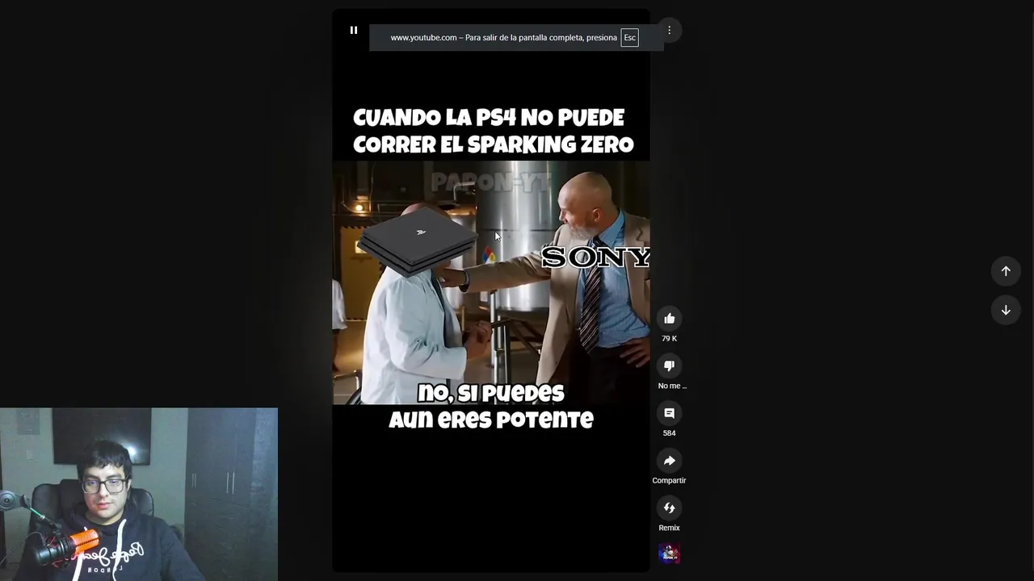Open the three-dot more options menu

pos(669,31)
